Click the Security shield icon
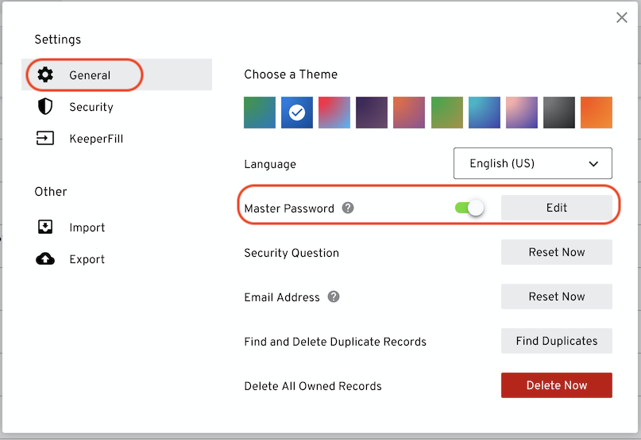Screen dimensions: 641x440 45,106
